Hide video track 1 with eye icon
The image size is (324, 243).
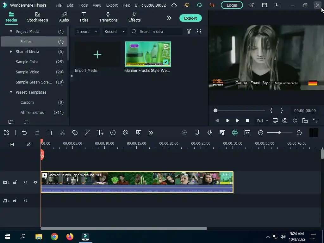pyautogui.click(x=35, y=182)
